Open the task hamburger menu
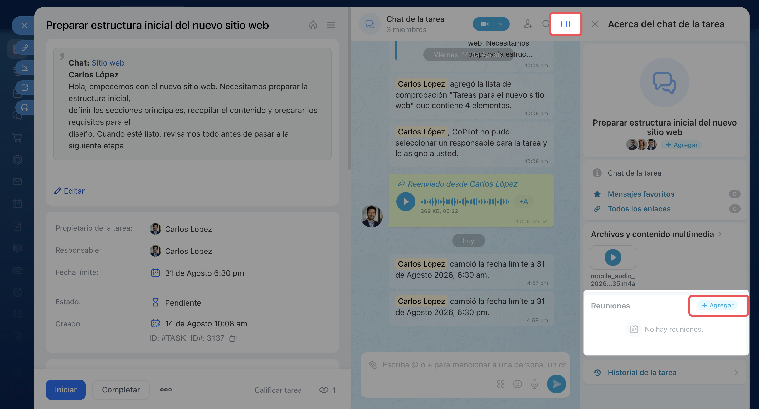This screenshot has width=759, height=409. coord(331,25)
